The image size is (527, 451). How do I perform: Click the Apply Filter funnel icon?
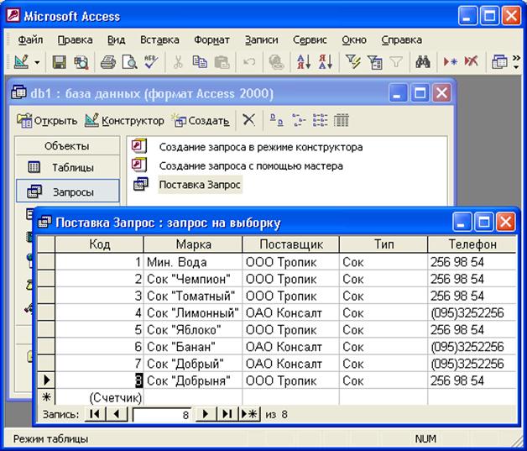pyautogui.click(x=396, y=62)
